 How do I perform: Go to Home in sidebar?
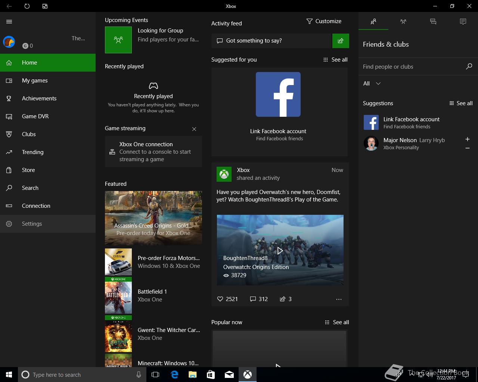[x=48, y=63]
